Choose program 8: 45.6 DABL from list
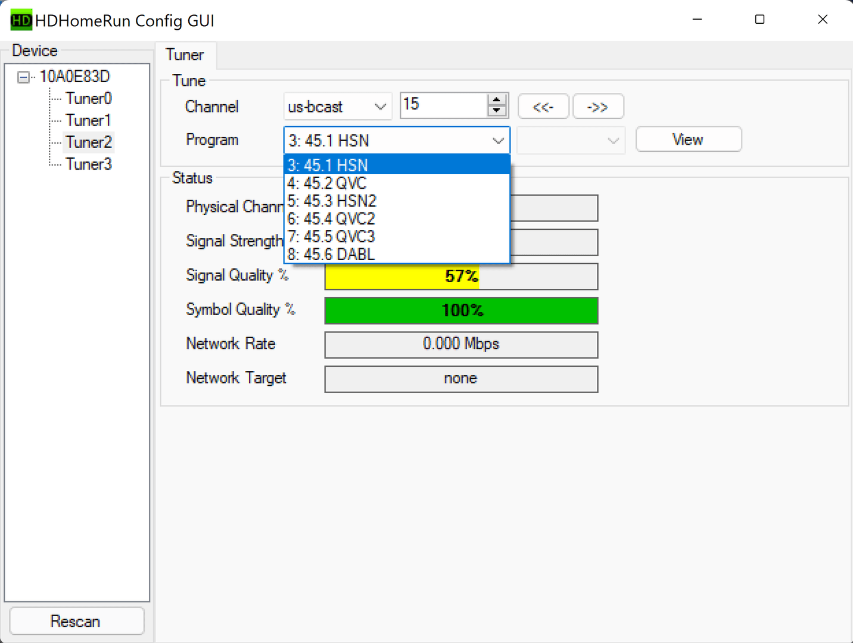The height and width of the screenshot is (643, 853). [397, 254]
